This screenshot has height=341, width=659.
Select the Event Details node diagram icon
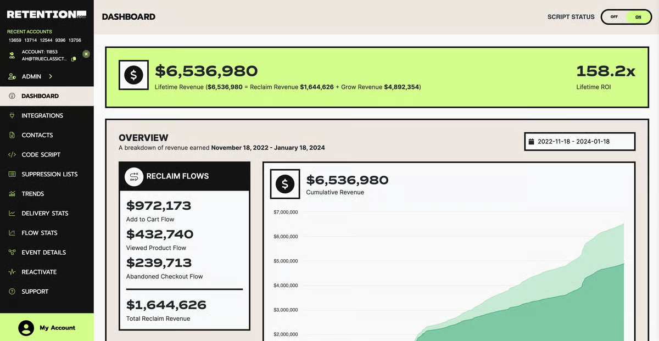click(12, 252)
